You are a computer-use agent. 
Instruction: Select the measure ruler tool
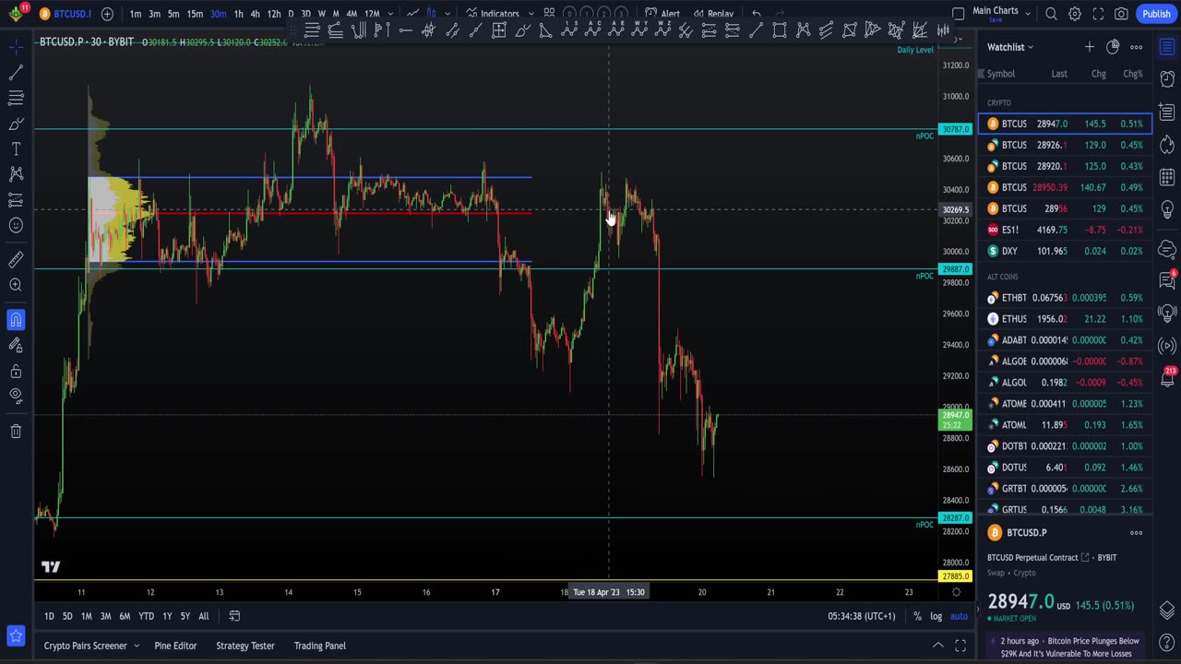(16, 260)
